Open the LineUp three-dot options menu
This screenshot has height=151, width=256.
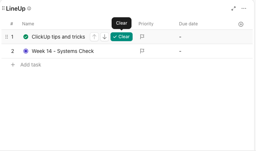(x=244, y=8)
